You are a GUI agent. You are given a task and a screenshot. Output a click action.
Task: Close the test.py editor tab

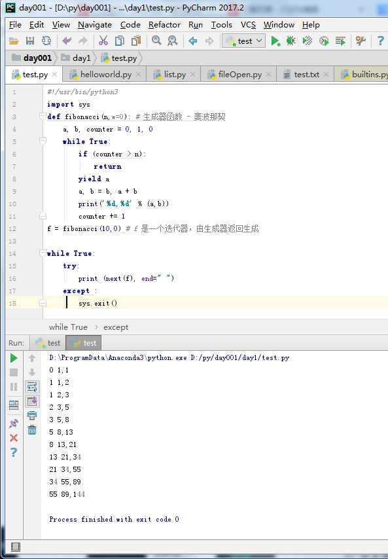coord(54,75)
